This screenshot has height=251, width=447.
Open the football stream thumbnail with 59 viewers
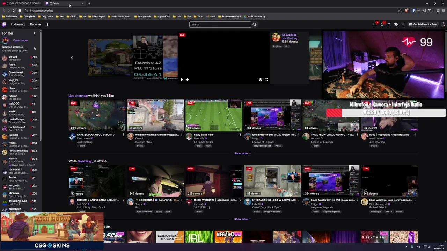tap(214, 115)
